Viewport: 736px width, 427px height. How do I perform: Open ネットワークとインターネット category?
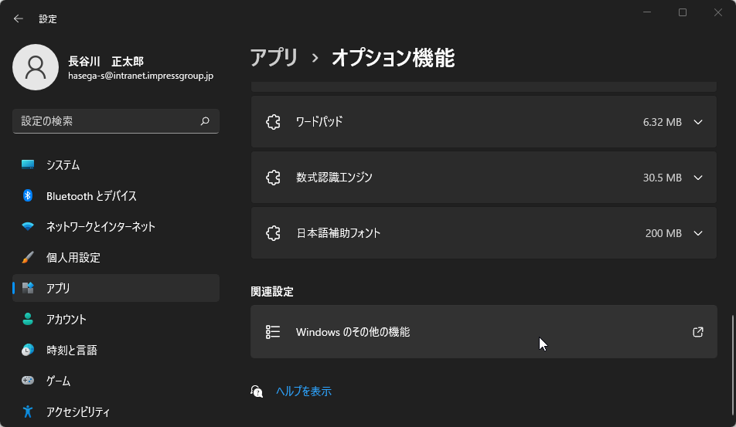click(116, 227)
